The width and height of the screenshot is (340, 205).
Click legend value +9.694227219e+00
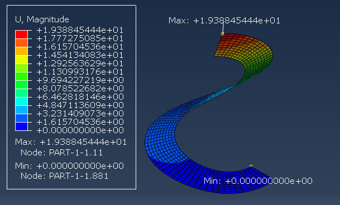click(x=80, y=80)
